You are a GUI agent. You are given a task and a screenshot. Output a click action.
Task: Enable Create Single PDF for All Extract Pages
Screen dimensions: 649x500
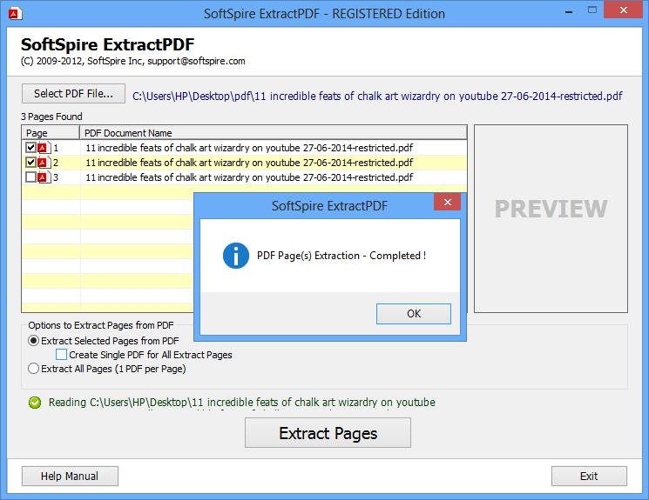61,355
